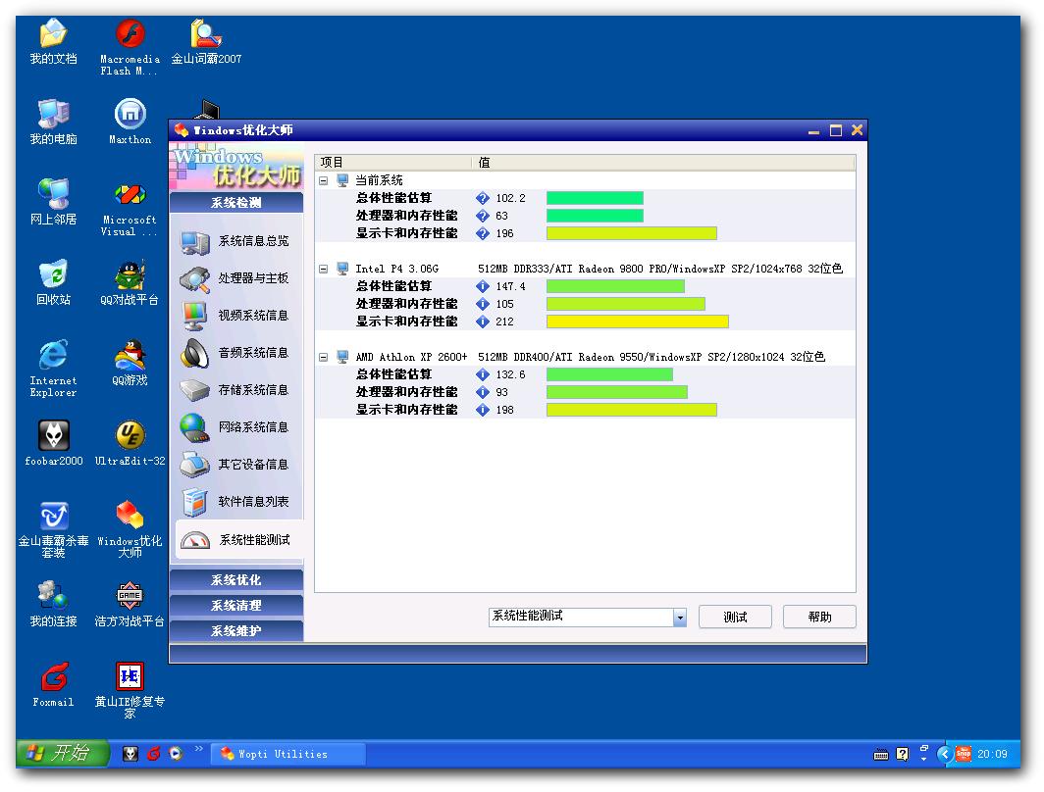Click yellow bar for Intel 212 score
Image resolution: width=1044 pixels, height=792 pixels.
(x=637, y=322)
